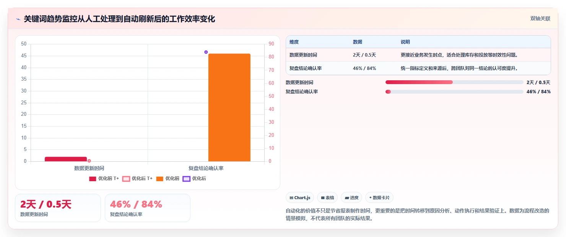The width and height of the screenshot is (566, 237).
Task: Click the 复盘结论确认率 progress bar
Action: [x=454, y=91]
